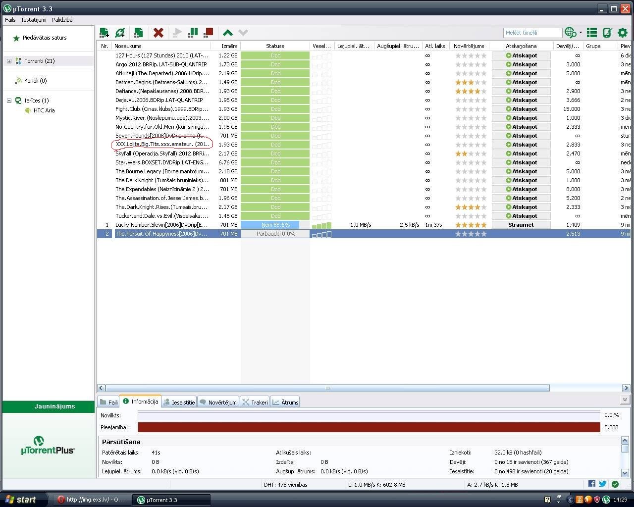Switch to the Opera window in the taskbar
634x507 pixels.
[x=92, y=500]
